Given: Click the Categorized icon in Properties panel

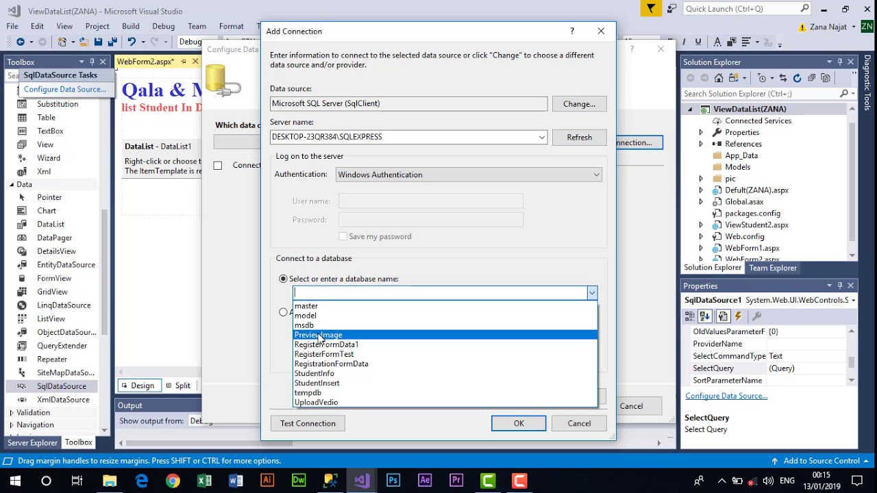Looking at the screenshot, I should (x=690, y=316).
